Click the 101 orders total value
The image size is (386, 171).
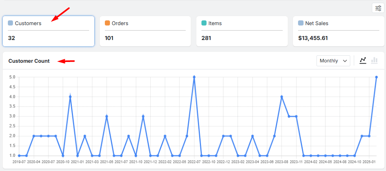point(110,38)
